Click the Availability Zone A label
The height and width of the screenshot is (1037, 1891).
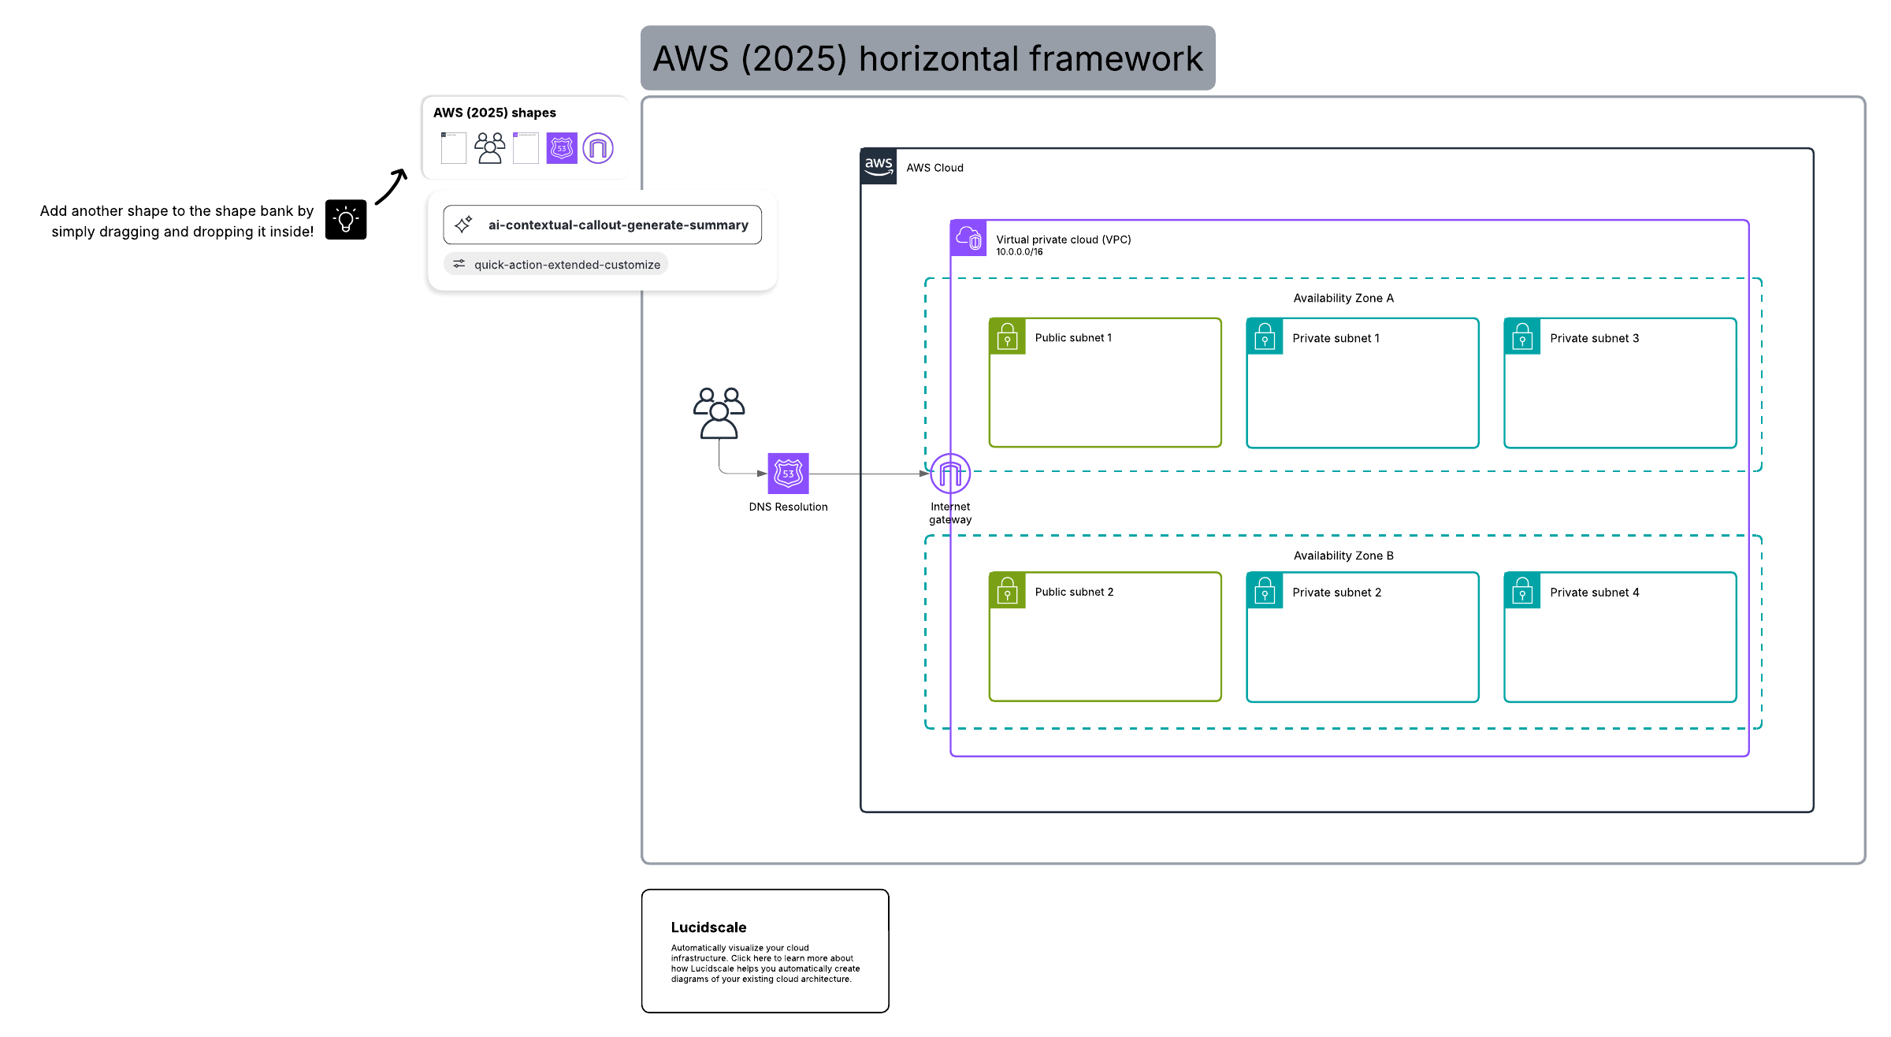pyautogui.click(x=1343, y=298)
